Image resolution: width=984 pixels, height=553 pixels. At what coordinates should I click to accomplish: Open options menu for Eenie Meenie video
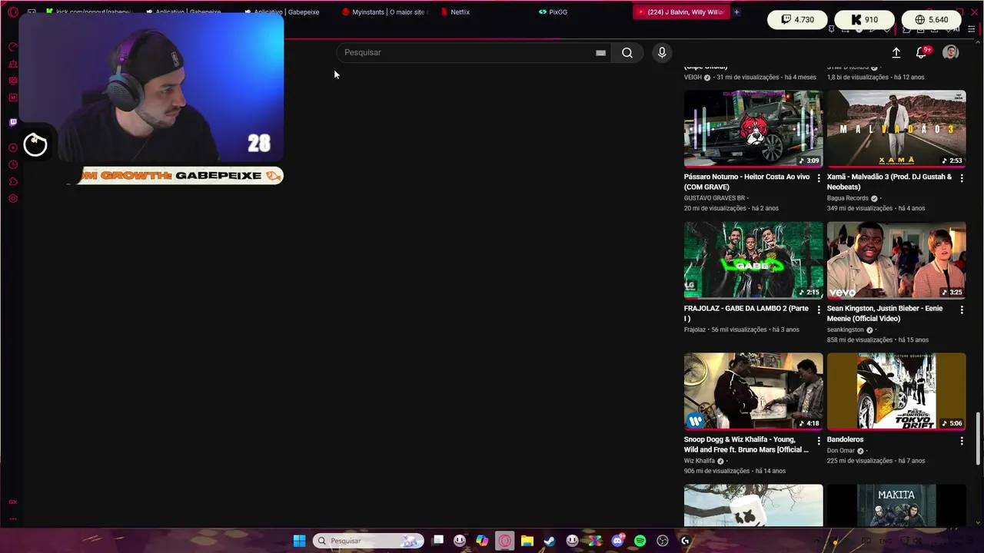[x=962, y=310]
